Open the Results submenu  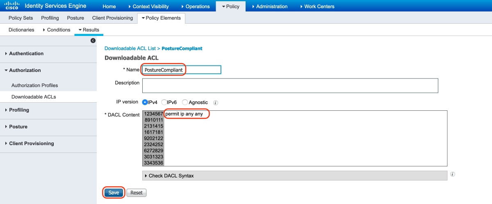click(89, 30)
